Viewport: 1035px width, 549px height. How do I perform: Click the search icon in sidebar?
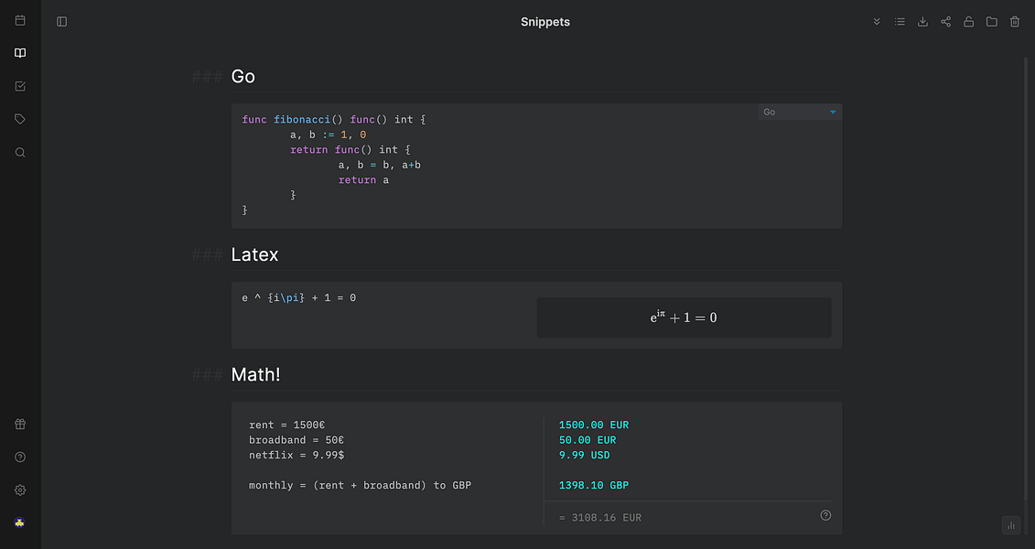coord(20,152)
